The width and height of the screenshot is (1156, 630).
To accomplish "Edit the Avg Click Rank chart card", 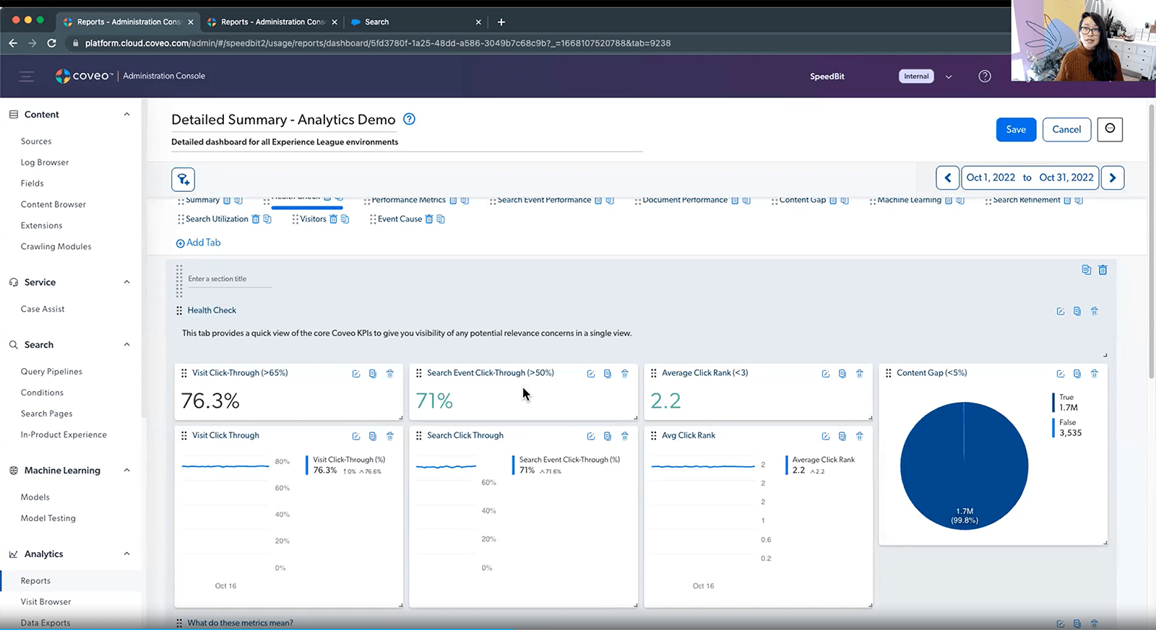I will tap(826, 436).
